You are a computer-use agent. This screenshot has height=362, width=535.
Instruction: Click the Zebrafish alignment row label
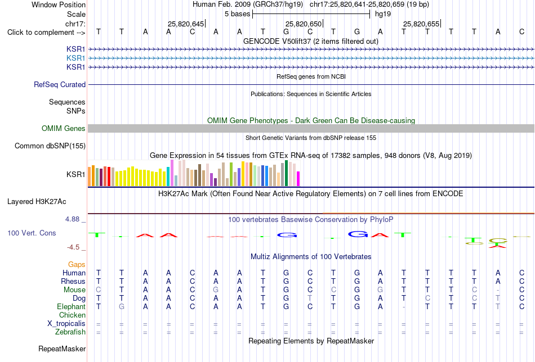pyautogui.click(x=70, y=332)
